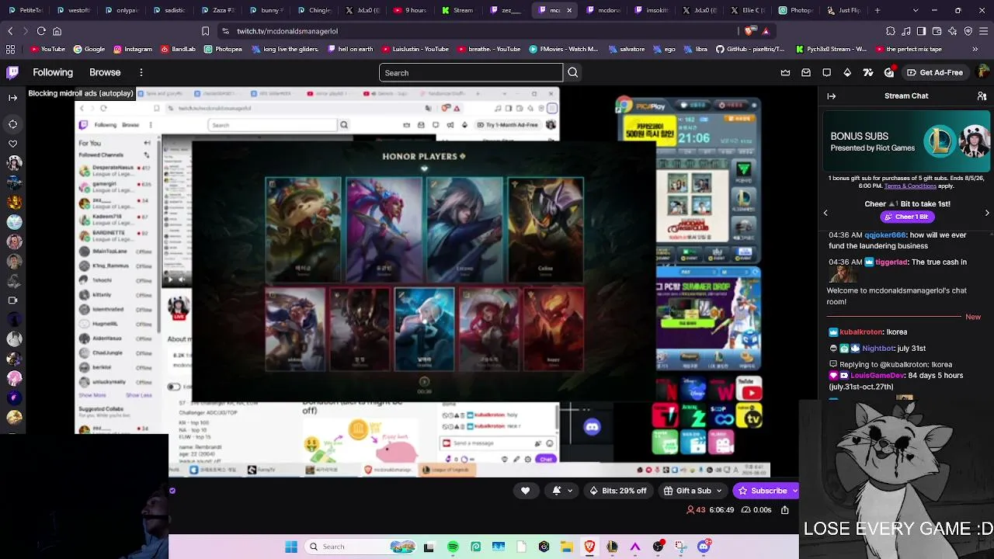Open the Terms & Conditions link in chat banner
Screen dimensions: 994x559
[x=909, y=186]
